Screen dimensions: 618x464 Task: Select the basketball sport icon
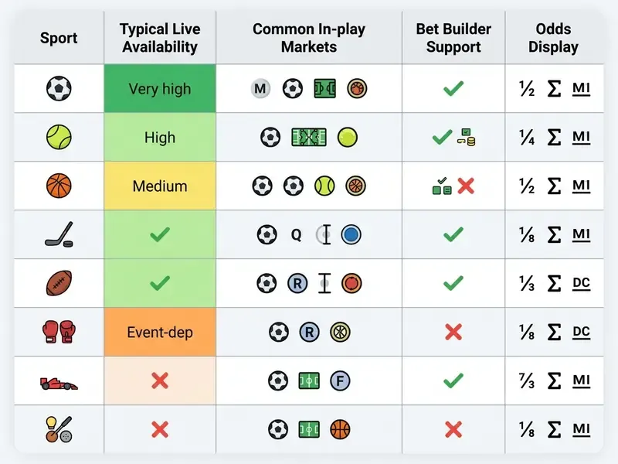59,186
